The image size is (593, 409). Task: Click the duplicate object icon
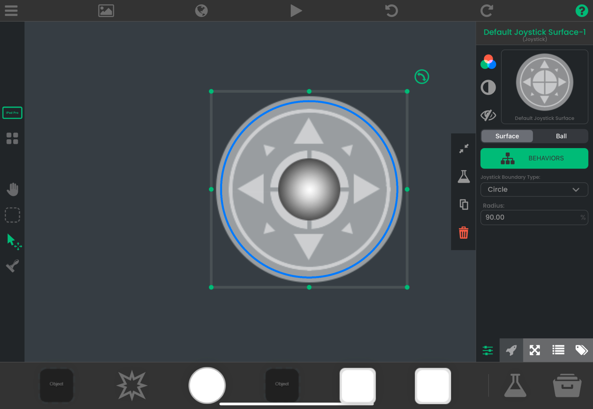[x=464, y=204]
